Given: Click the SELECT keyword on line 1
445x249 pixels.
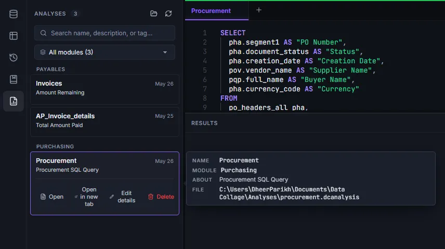Looking at the screenshot, I should 233,33.
